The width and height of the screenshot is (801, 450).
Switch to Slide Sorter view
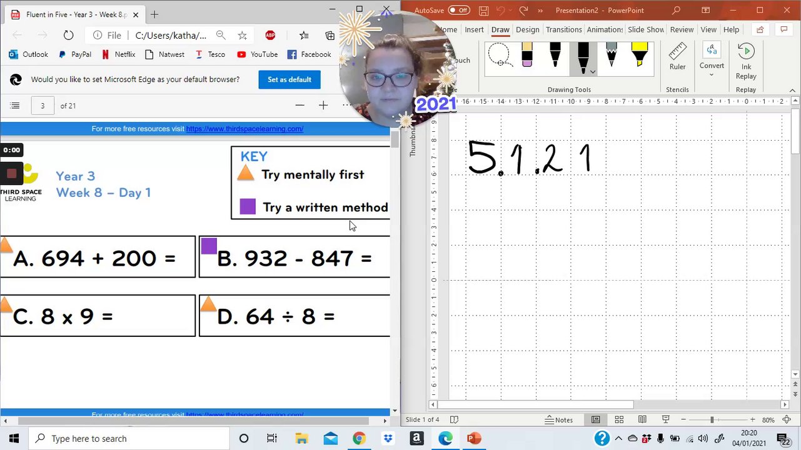coord(619,420)
